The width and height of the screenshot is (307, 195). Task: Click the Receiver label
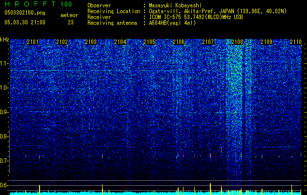(99, 17)
